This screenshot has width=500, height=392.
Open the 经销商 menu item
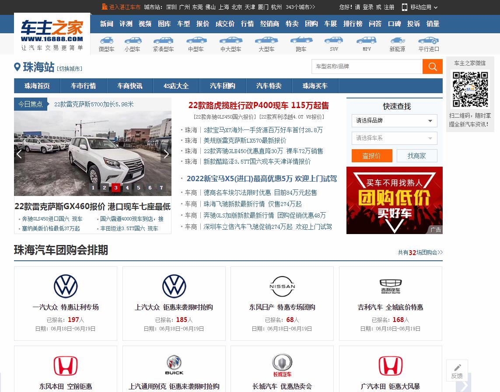tap(269, 24)
